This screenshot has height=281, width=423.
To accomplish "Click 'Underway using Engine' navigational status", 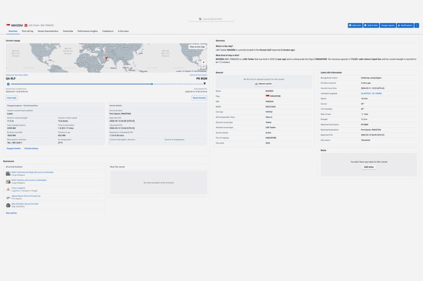I will click(x=371, y=78).
